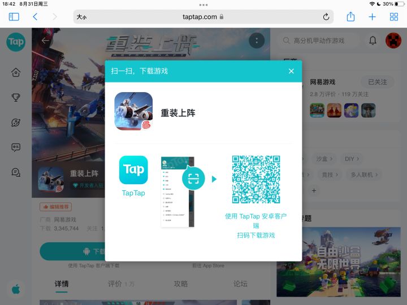Click the 重装上阵 game icon in dialog
This screenshot has height=305, width=407.
[133, 111]
